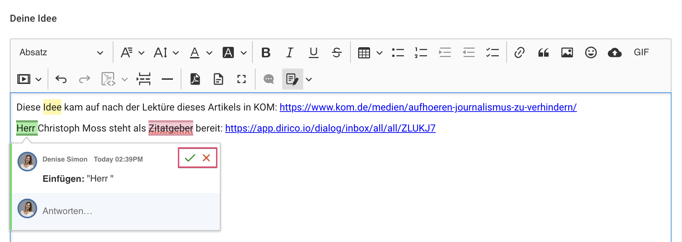This screenshot has height=242, width=682.
Task: Toggle italic formatting
Action: 290,52
